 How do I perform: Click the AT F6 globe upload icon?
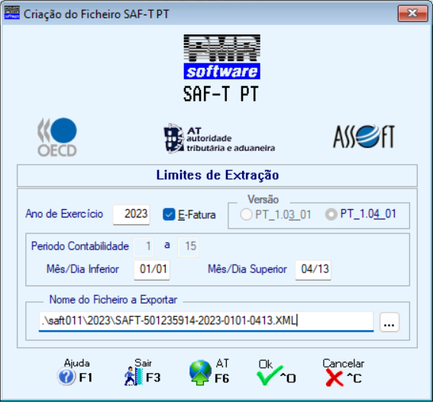tap(201, 372)
